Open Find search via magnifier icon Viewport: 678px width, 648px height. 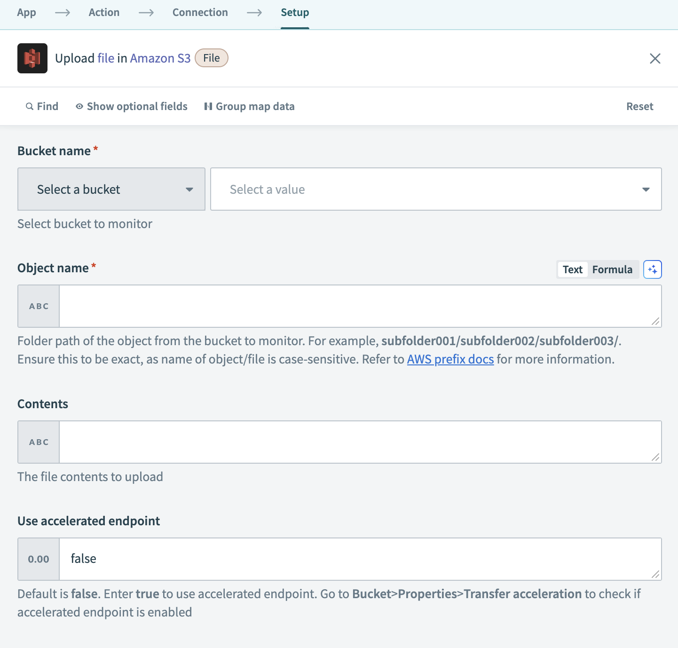pos(30,106)
